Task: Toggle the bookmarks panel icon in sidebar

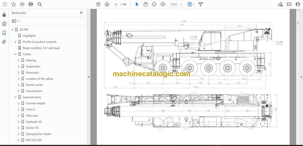Action: click(x=4, y=33)
